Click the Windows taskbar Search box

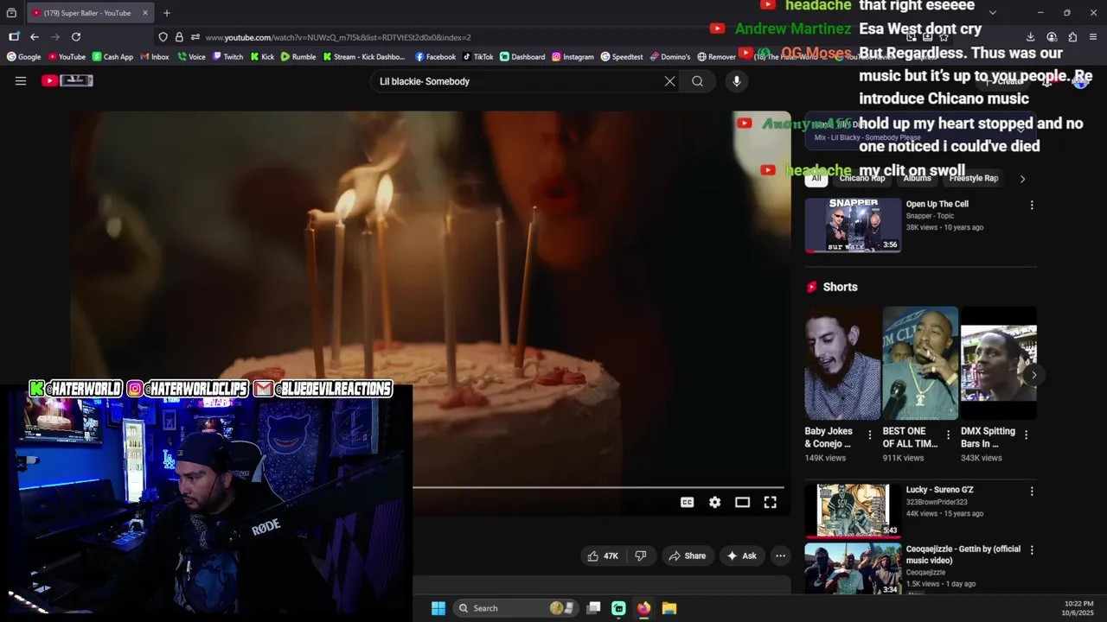(515, 608)
